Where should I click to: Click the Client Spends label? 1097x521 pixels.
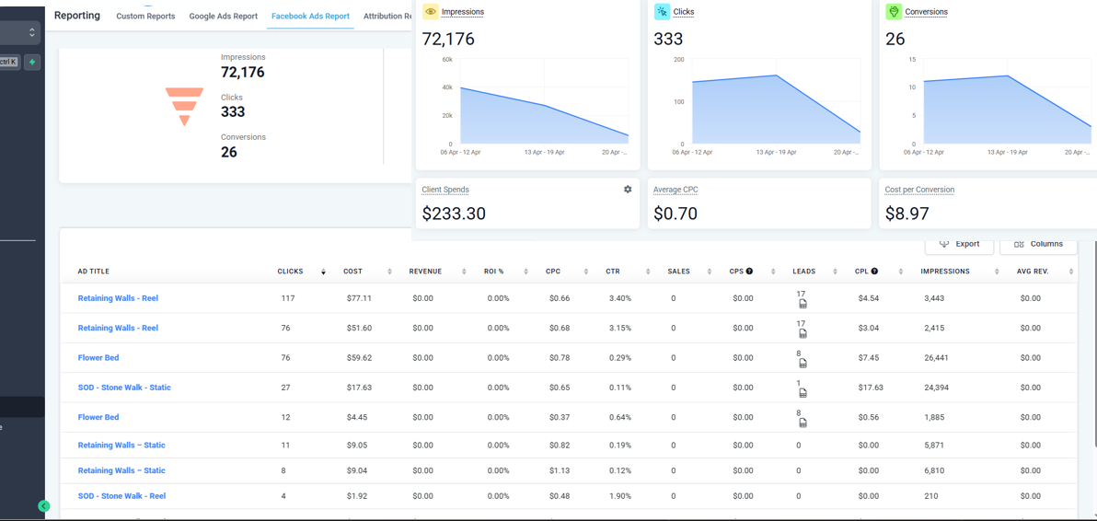tap(445, 190)
